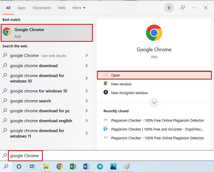Open the Photos app in taskbar
214x172 pixels.
113,166
